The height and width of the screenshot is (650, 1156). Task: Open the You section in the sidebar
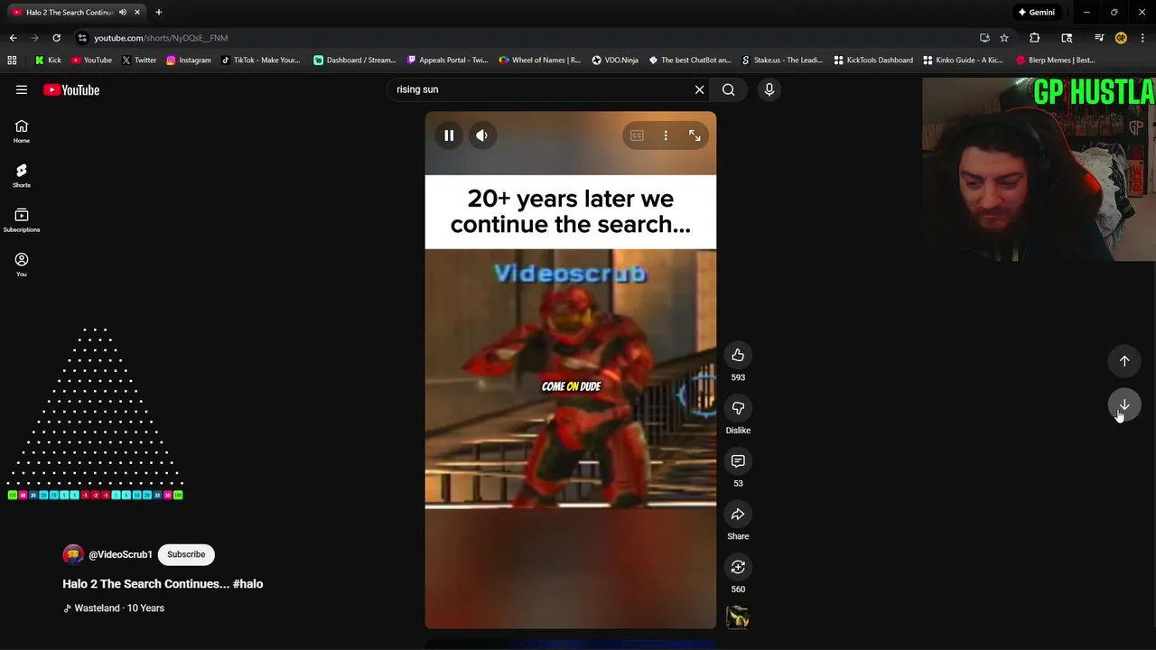point(22,265)
